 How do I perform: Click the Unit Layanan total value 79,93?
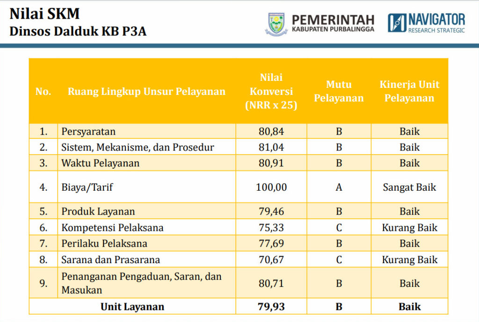(x=271, y=307)
